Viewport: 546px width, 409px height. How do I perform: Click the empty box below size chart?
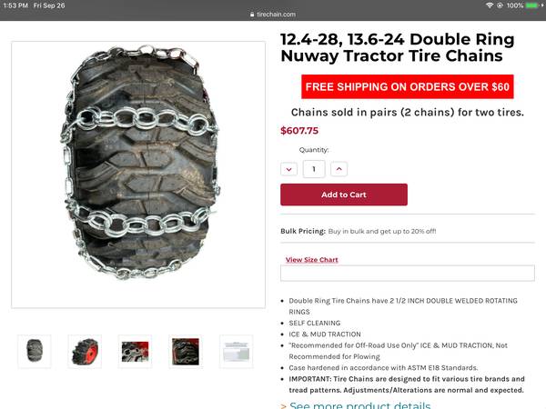[408, 273]
